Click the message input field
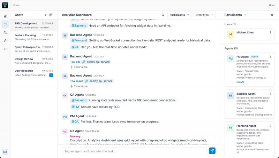 click(134, 151)
